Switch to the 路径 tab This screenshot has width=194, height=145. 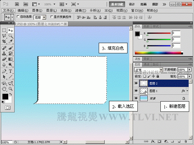pyautogui.click(x=156, y=64)
